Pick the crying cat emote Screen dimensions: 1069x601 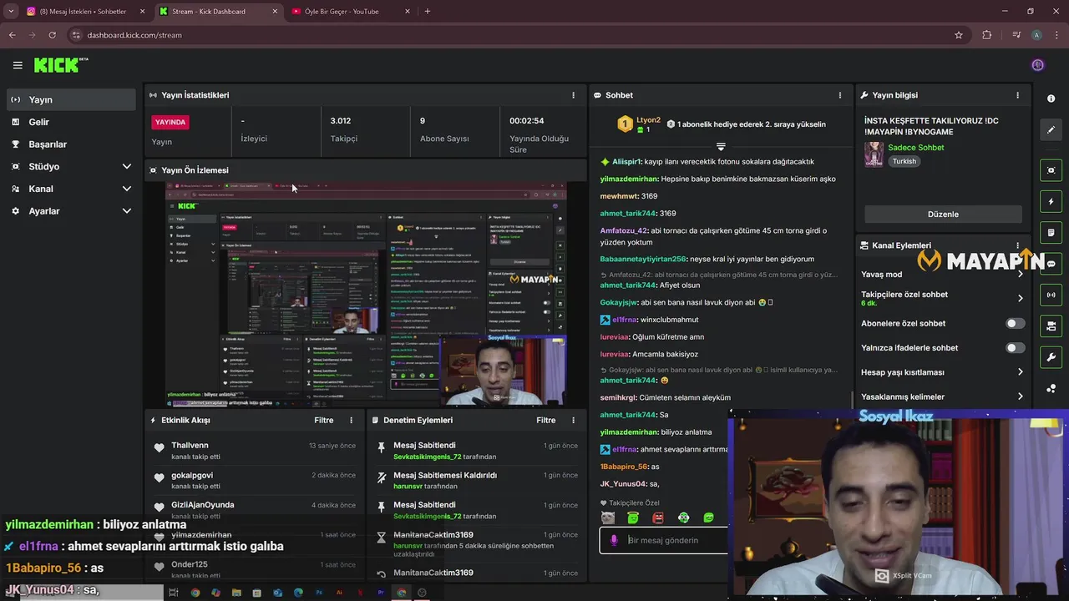[x=608, y=518]
